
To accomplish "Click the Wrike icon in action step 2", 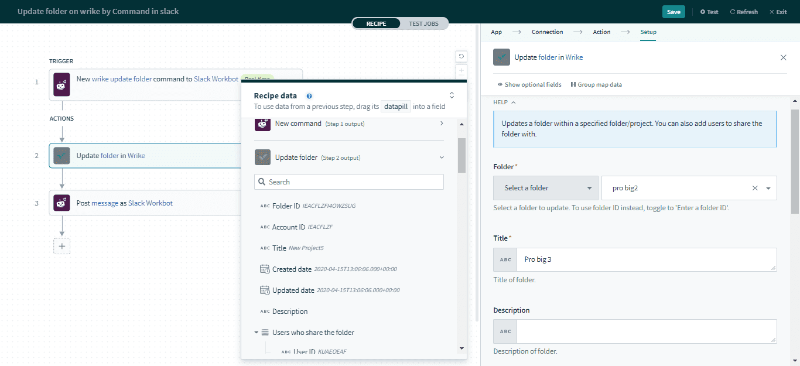I will tap(62, 156).
